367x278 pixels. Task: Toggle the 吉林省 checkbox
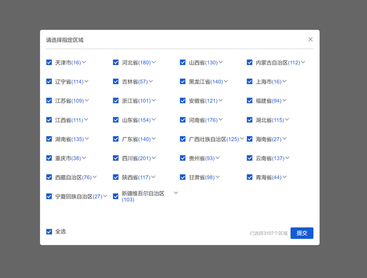116,82
